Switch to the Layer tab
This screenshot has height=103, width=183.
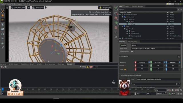[x=127, y=6]
